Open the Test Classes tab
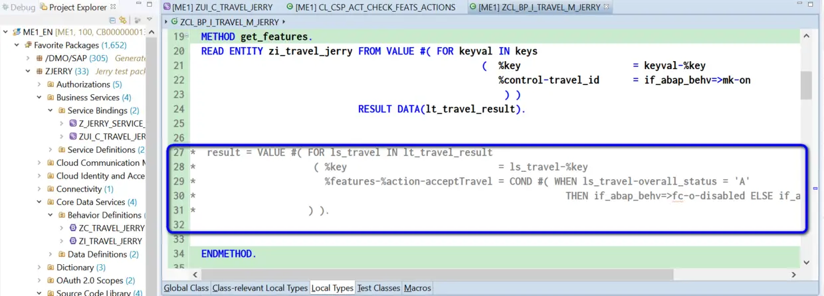 pos(379,288)
